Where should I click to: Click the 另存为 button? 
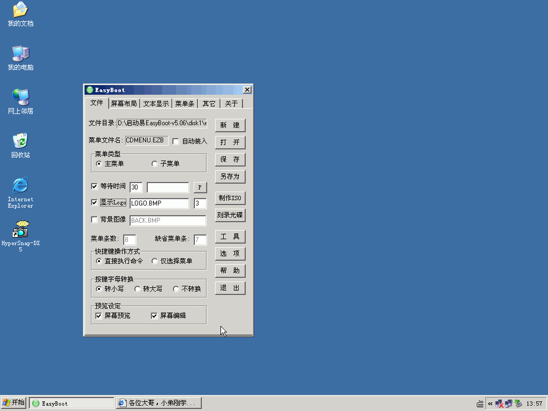(x=230, y=177)
